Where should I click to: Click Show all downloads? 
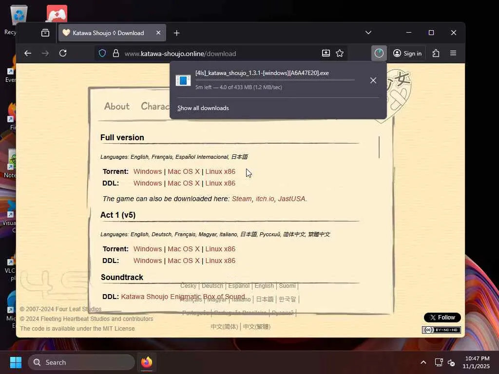(x=203, y=108)
